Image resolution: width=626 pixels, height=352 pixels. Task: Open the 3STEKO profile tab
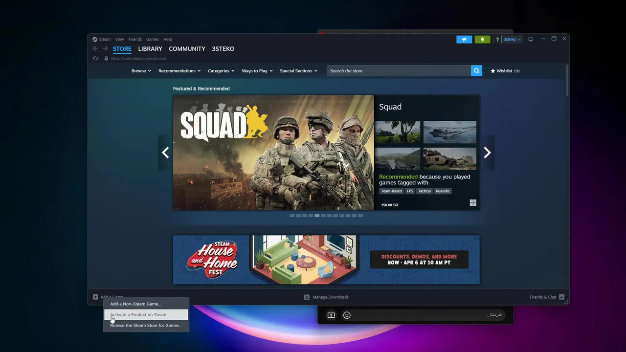[223, 49]
